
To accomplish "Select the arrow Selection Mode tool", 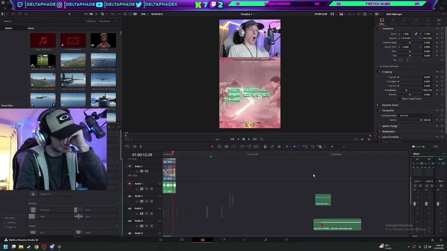I will (x=212, y=146).
